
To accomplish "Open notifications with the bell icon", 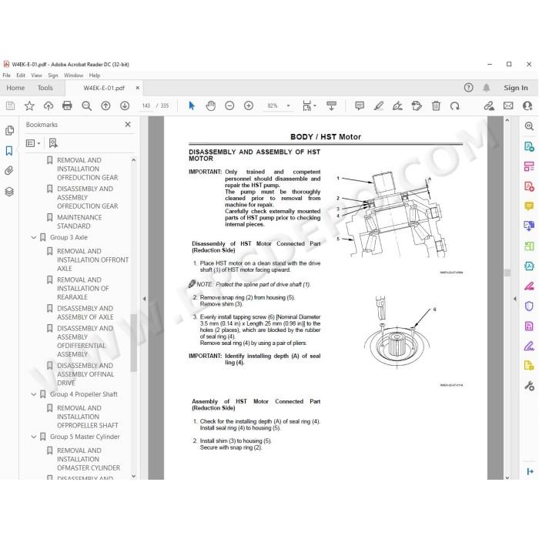I will pyautogui.click(x=487, y=88).
